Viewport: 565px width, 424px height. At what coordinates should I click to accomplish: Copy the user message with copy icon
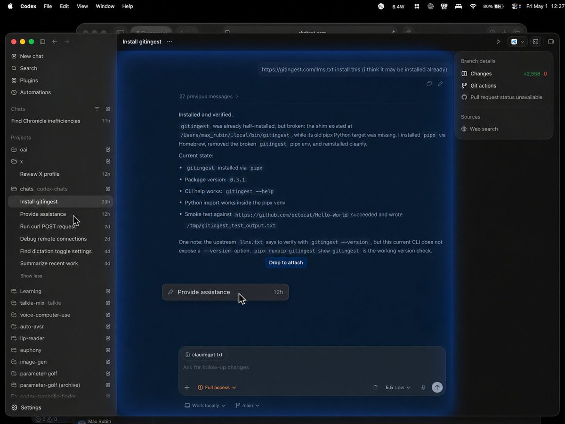(429, 84)
